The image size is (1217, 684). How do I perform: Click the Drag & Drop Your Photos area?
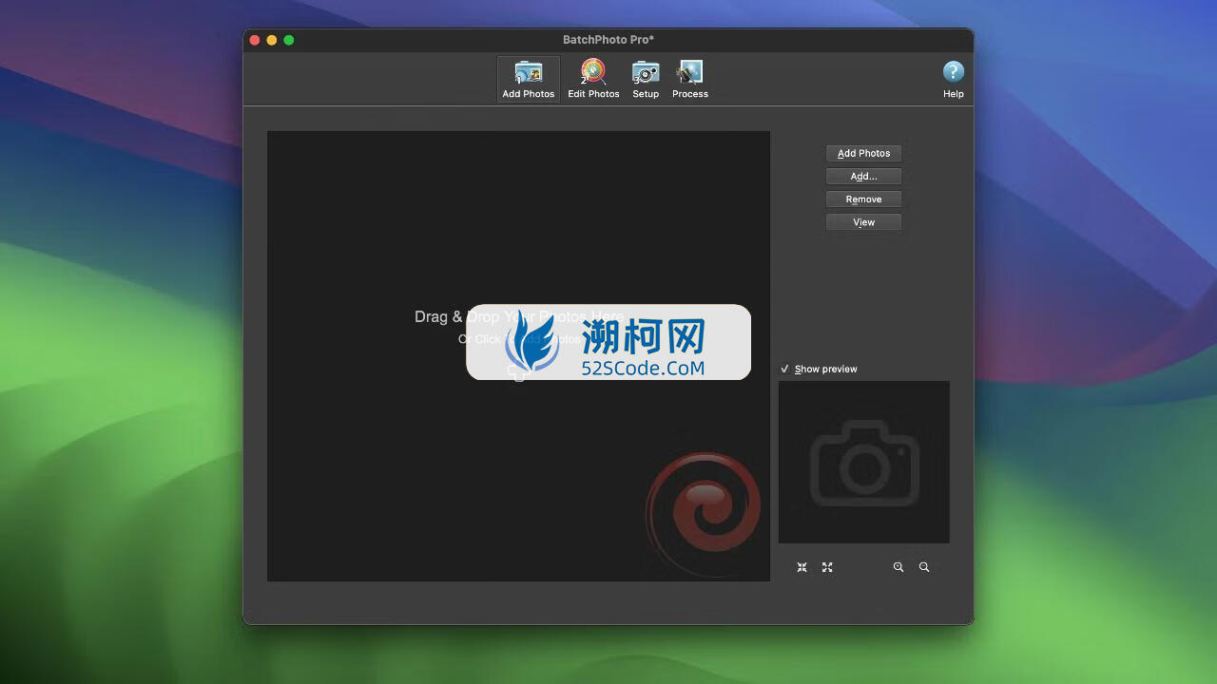[x=518, y=355]
